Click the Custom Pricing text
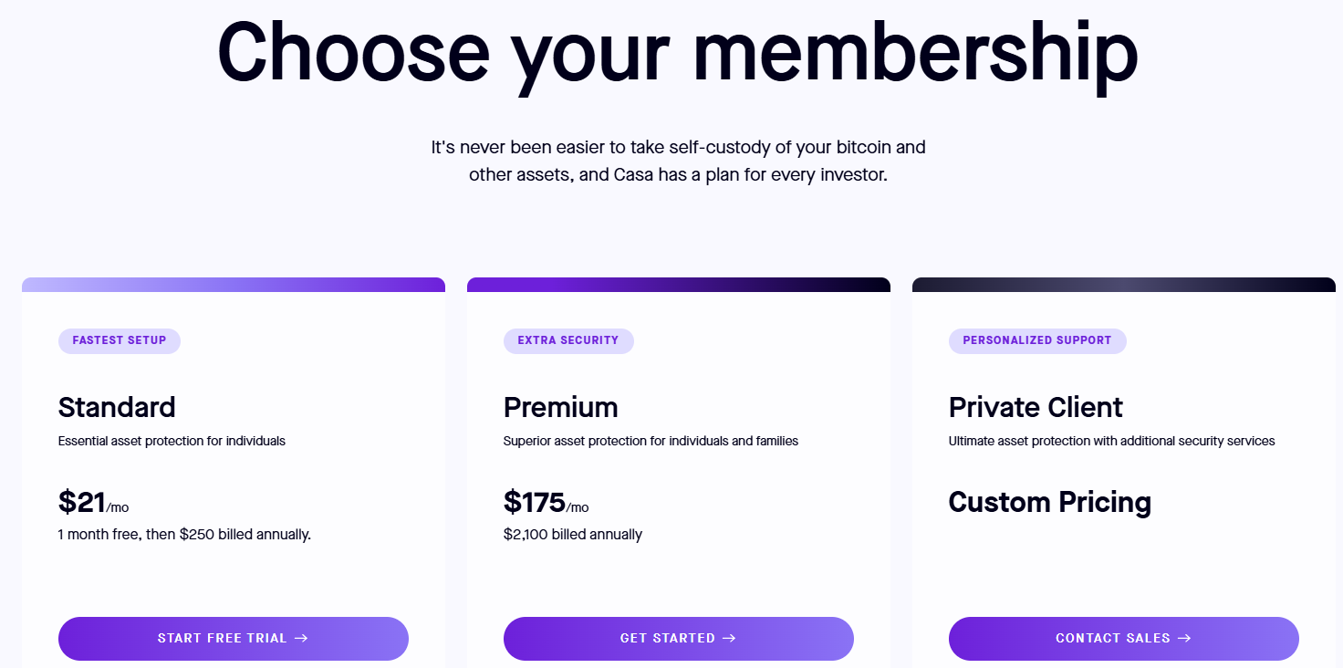 tap(1049, 502)
